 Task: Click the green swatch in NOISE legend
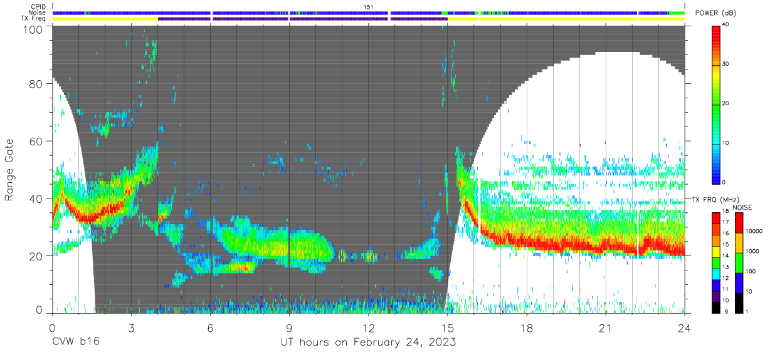(739, 262)
